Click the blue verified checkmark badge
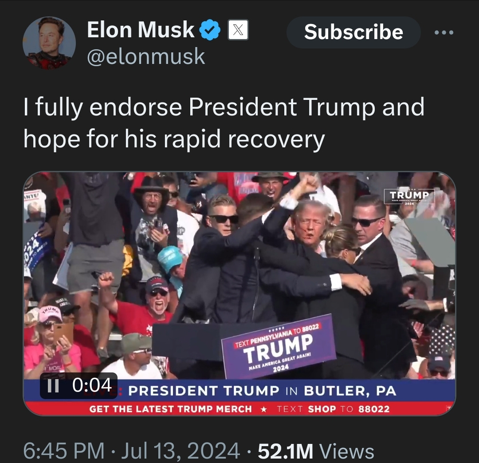The height and width of the screenshot is (463, 479). [x=210, y=30]
